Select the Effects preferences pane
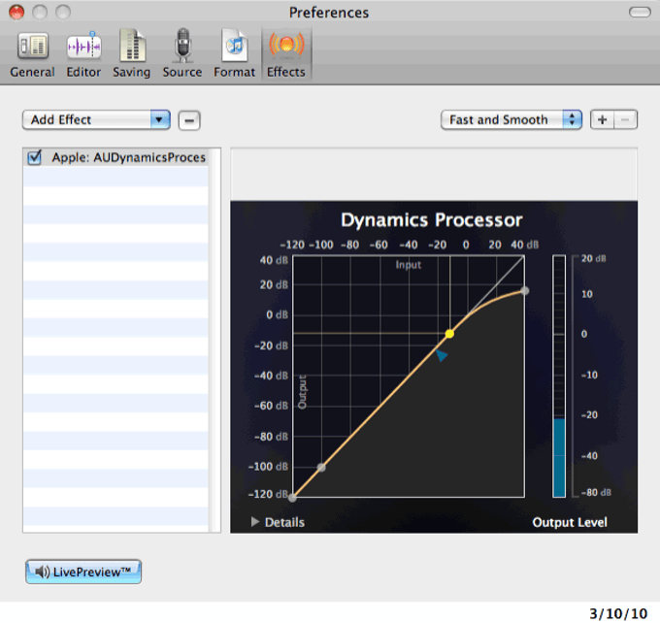 [x=286, y=54]
